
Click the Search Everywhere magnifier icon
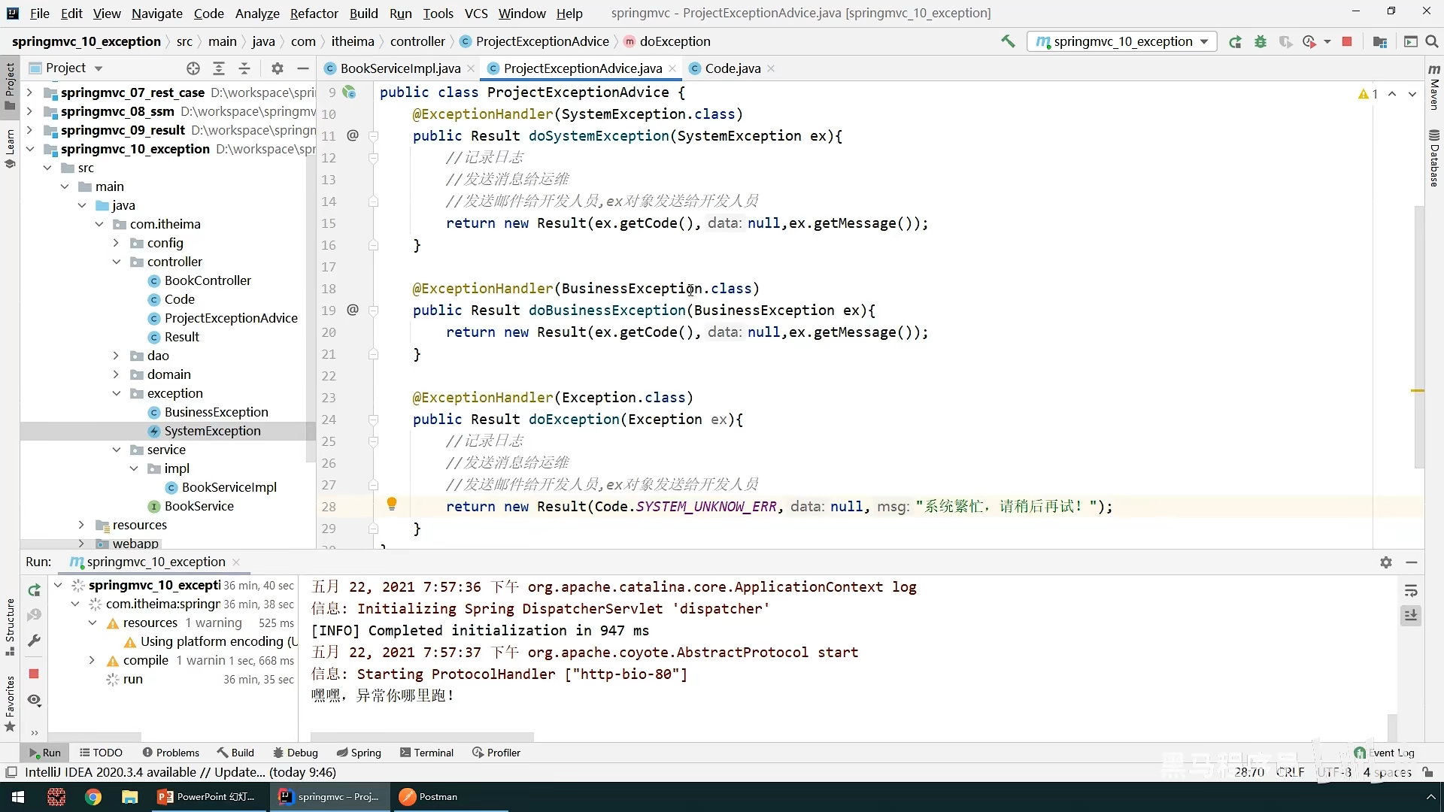pyautogui.click(x=1432, y=42)
